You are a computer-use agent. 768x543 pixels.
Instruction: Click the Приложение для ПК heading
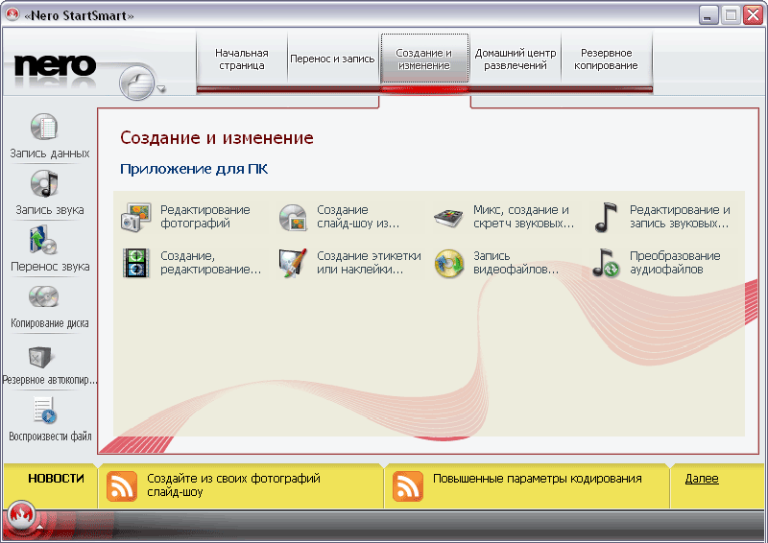coord(194,169)
